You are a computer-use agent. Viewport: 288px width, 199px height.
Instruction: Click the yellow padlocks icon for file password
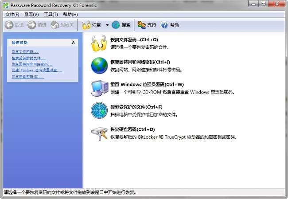[x=99, y=43]
